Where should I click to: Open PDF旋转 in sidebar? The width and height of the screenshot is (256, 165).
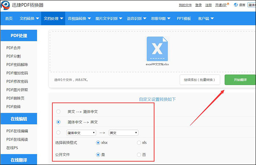[14, 107]
